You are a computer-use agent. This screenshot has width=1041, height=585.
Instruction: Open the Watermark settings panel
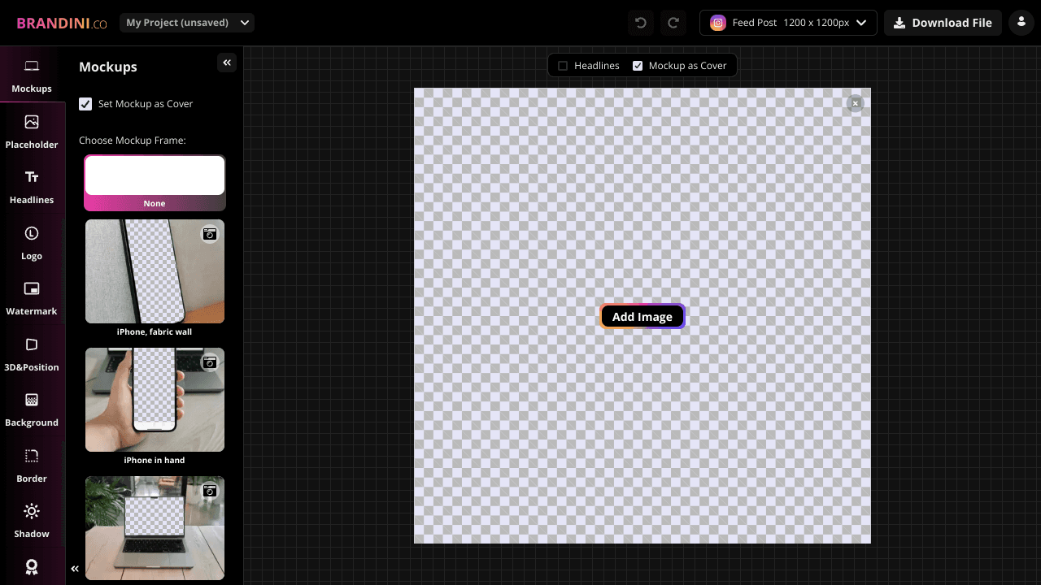31,297
